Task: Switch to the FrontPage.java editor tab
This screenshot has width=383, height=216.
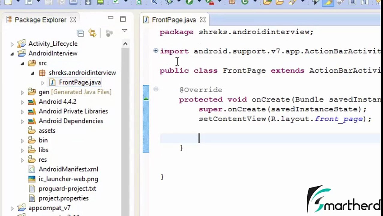Action: tap(174, 20)
